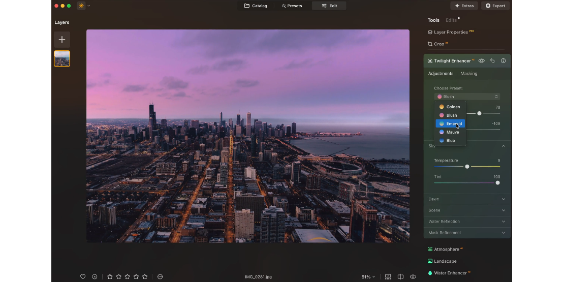This screenshot has height=282, width=564.
Task: Show Twilight Enhancer info icon
Action: pos(503,61)
